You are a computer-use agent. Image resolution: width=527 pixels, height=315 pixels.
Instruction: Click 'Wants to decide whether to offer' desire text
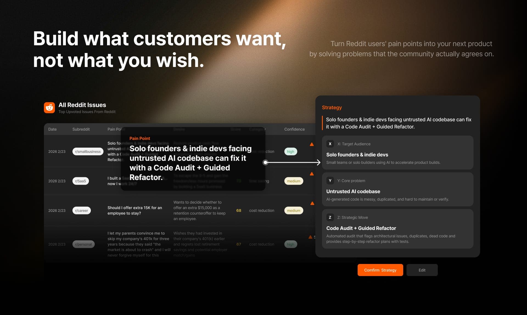click(x=200, y=210)
